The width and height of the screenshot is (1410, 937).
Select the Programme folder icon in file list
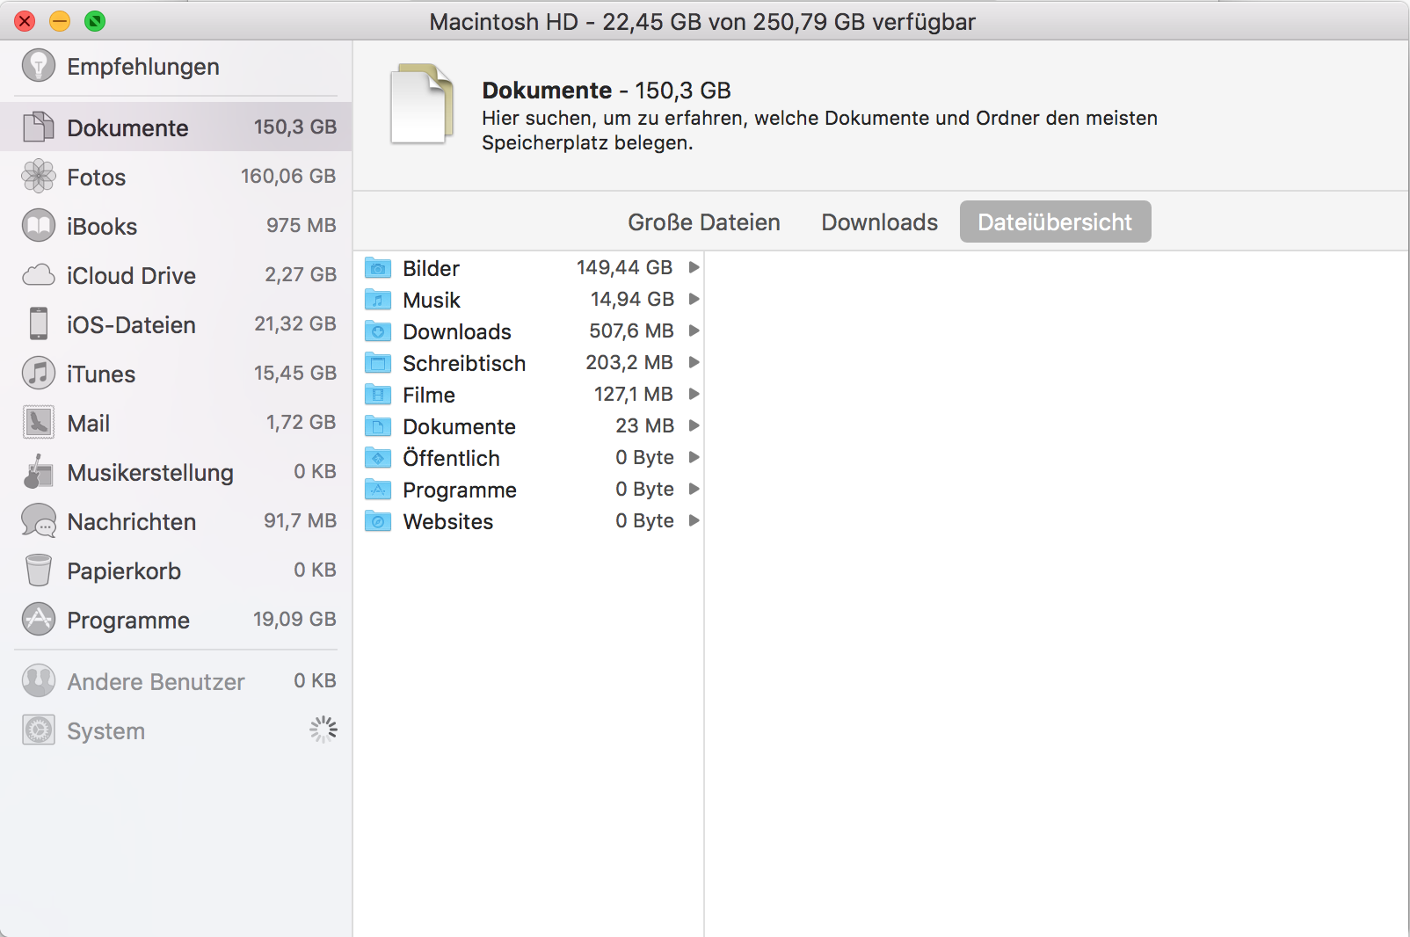pos(378,490)
